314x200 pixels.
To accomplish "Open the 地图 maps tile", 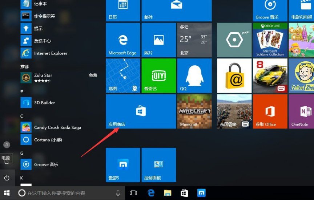I will click(x=123, y=75).
